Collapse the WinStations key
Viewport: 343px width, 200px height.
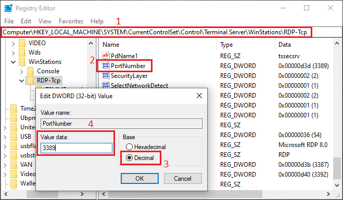[x=14, y=62]
